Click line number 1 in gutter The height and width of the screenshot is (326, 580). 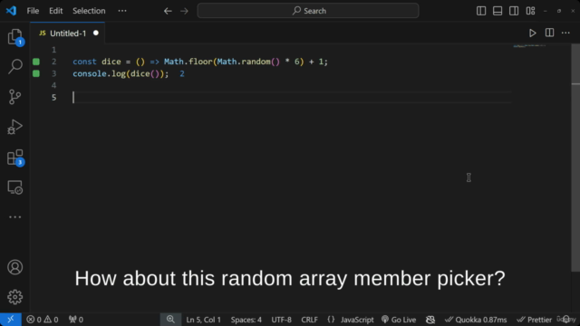point(54,50)
